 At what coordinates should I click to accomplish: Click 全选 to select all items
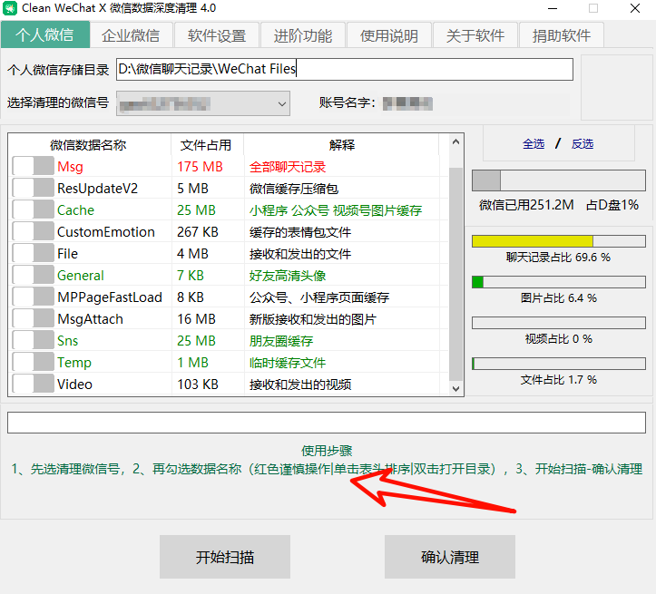[x=534, y=144]
